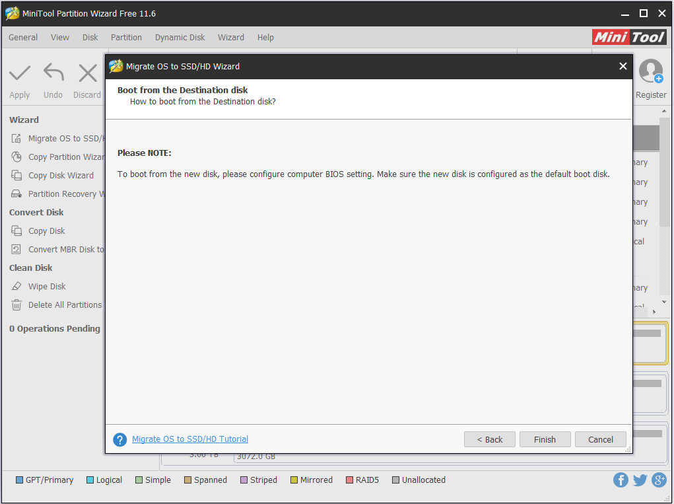Click the Wipe Disk pencil icon
Viewport: 674px width, 504px height.
coord(15,286)
